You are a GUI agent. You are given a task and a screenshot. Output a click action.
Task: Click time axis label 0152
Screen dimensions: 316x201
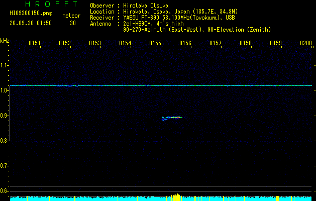[65, 43]
